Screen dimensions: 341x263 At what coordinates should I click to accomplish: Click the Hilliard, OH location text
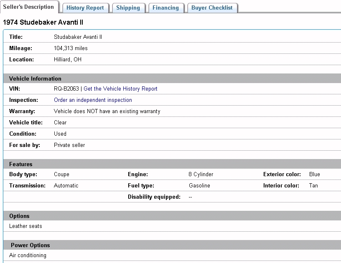68,59
